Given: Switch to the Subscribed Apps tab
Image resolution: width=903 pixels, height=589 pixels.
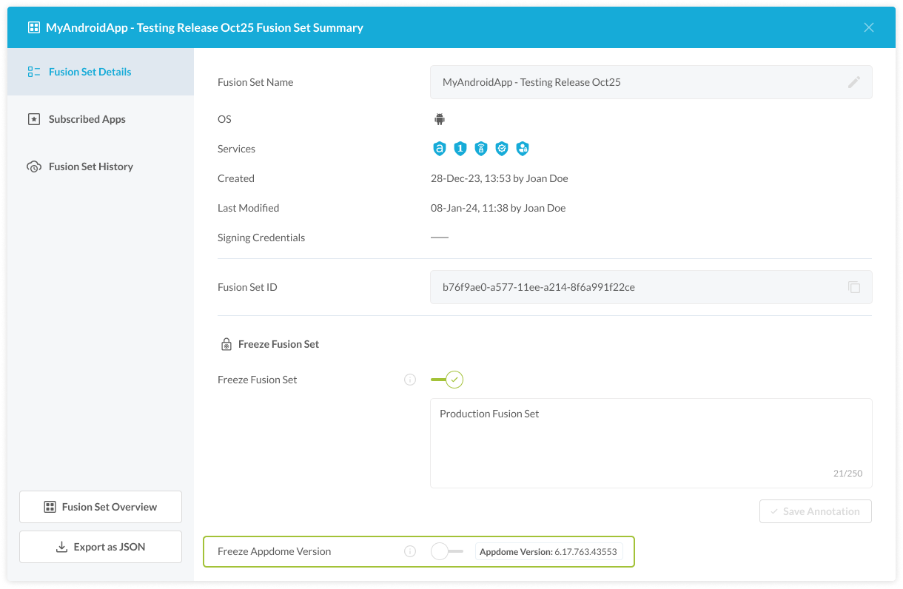Looking at the screenshot, I should 101,119.
